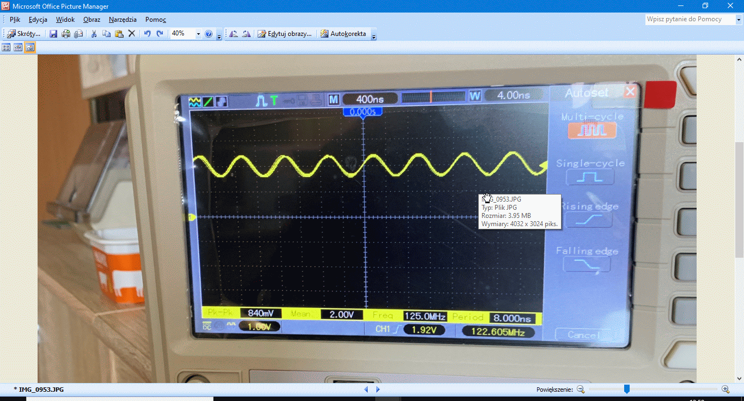
Task: Click the Autokorekta button
Action: click(x=343, y=34)
